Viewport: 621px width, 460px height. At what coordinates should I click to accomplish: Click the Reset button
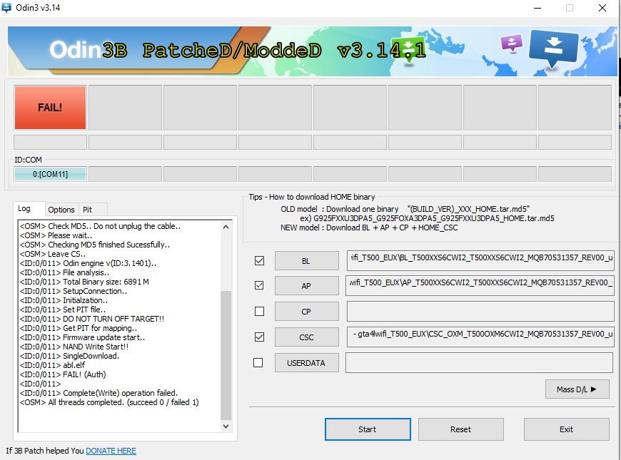pos(460,429)
